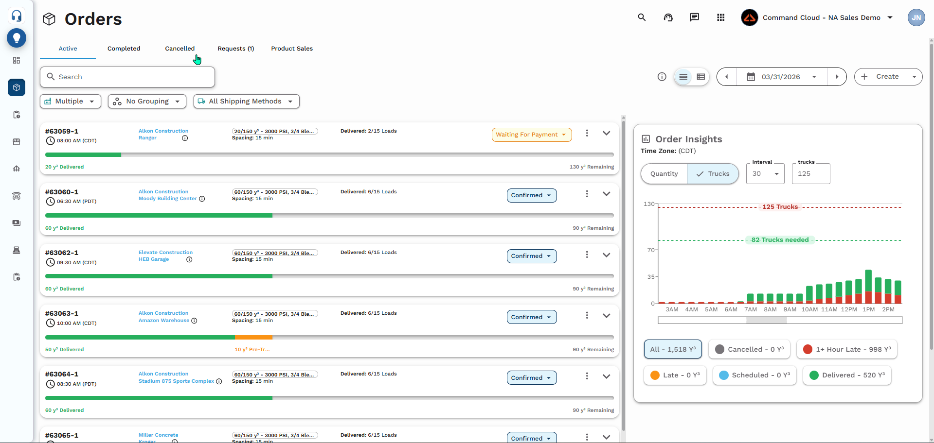Select the Trucks insights mode

713,174
